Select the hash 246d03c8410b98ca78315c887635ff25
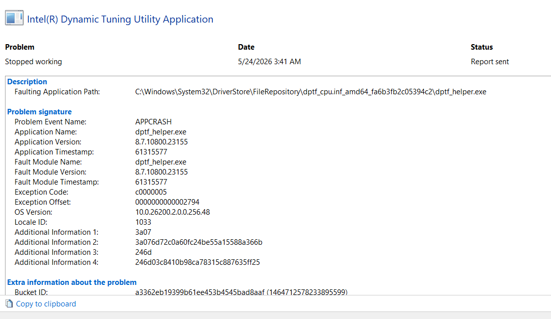 point(197,262)
